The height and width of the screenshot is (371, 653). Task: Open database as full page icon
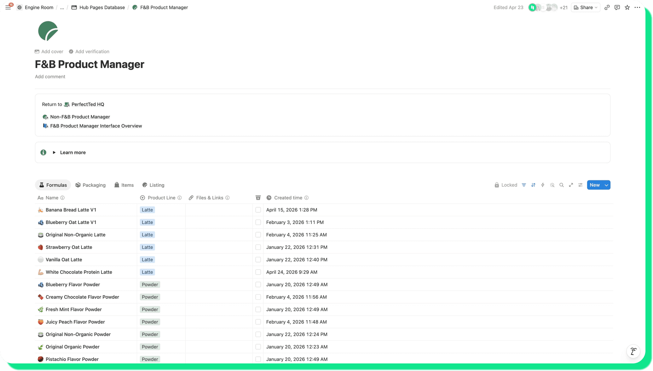[571, 185]
